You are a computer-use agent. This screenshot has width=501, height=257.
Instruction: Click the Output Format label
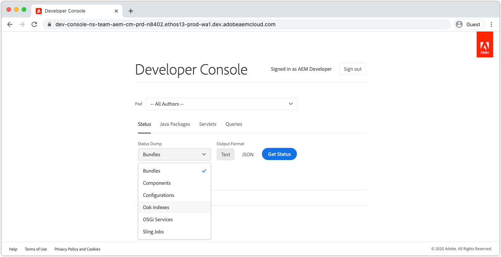[230, 144]
